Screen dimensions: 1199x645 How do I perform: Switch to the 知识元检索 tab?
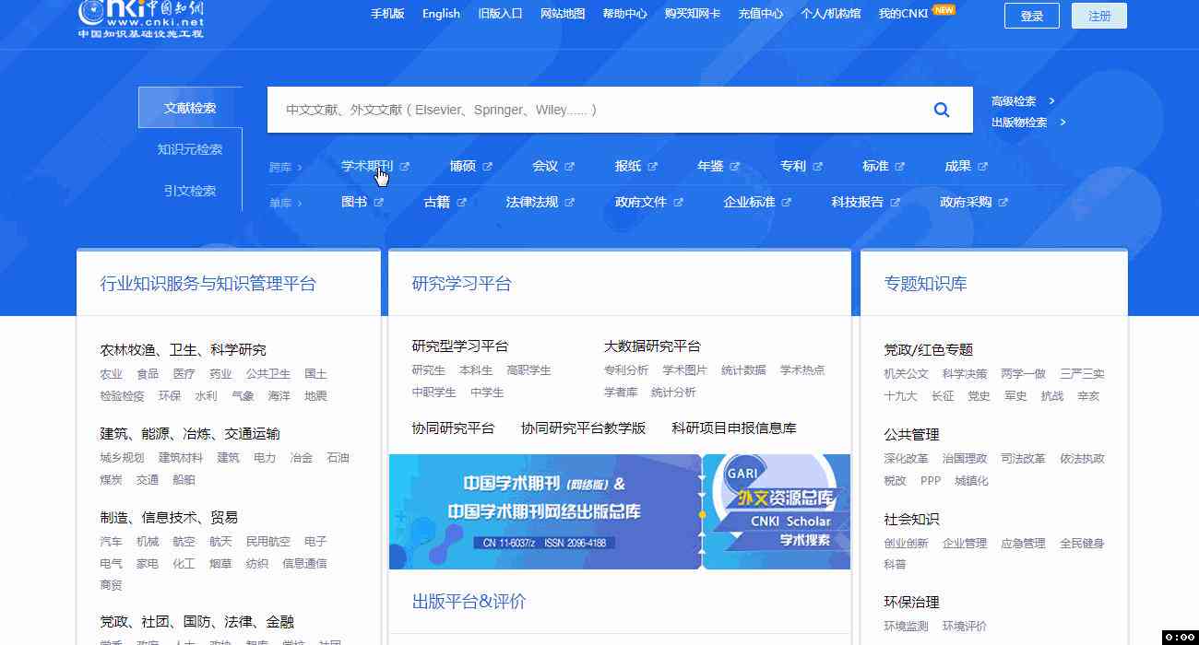(190, 149)
